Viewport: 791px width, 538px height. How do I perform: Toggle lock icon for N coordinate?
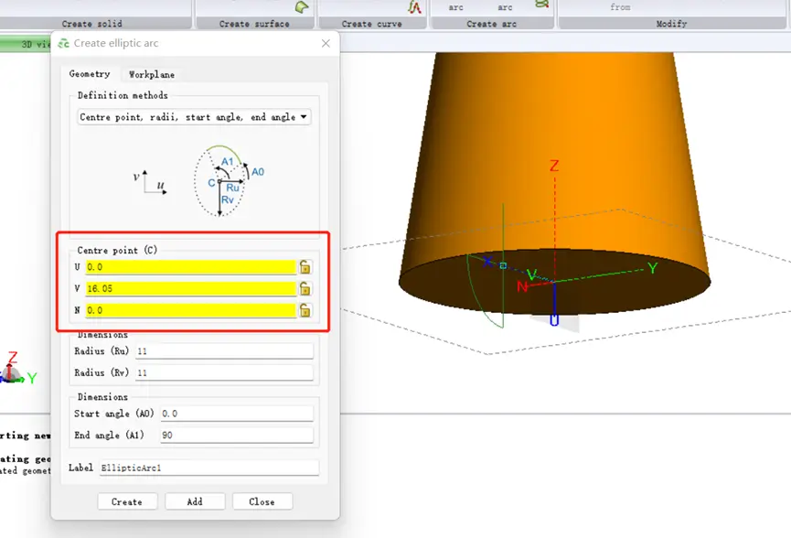[x=305, y=310]
